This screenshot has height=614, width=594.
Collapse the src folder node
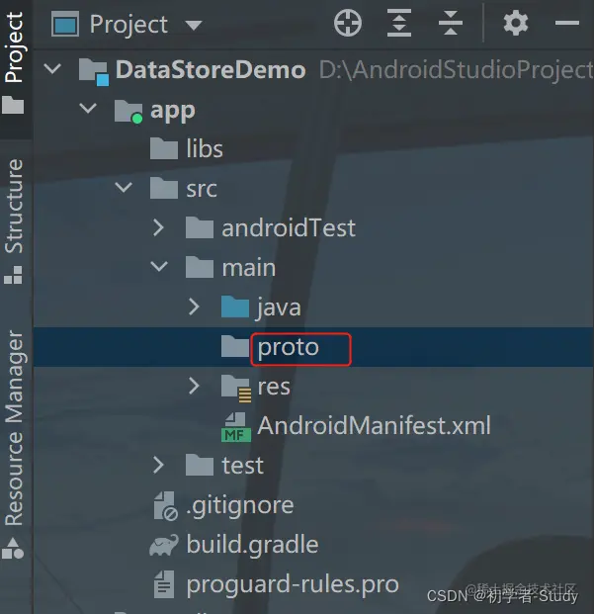124,187
